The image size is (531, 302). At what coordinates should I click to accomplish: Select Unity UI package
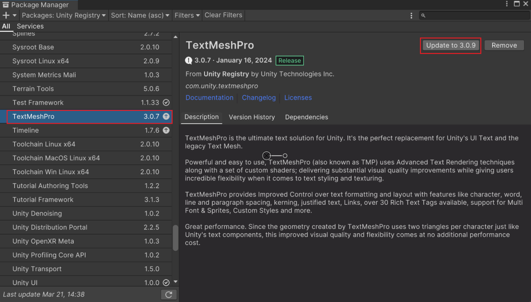(86, 282)
